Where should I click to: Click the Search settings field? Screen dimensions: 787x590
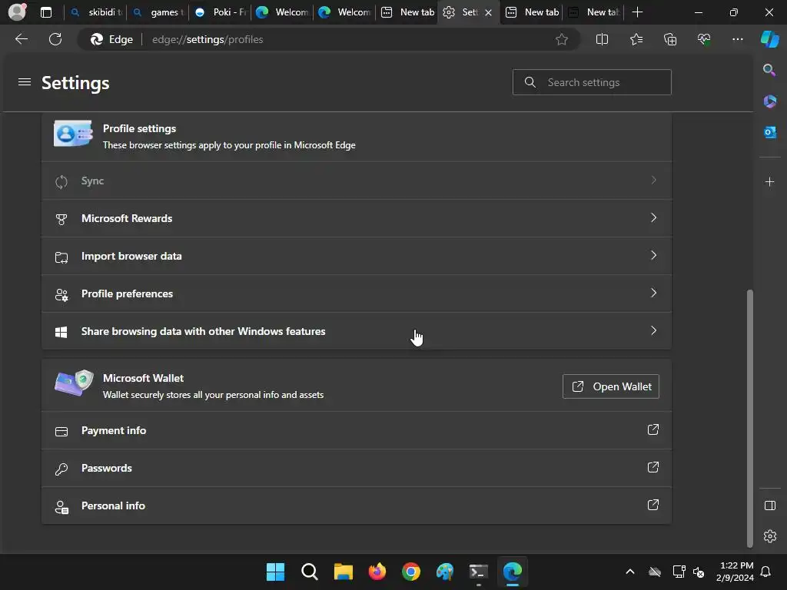coord(592,82)
